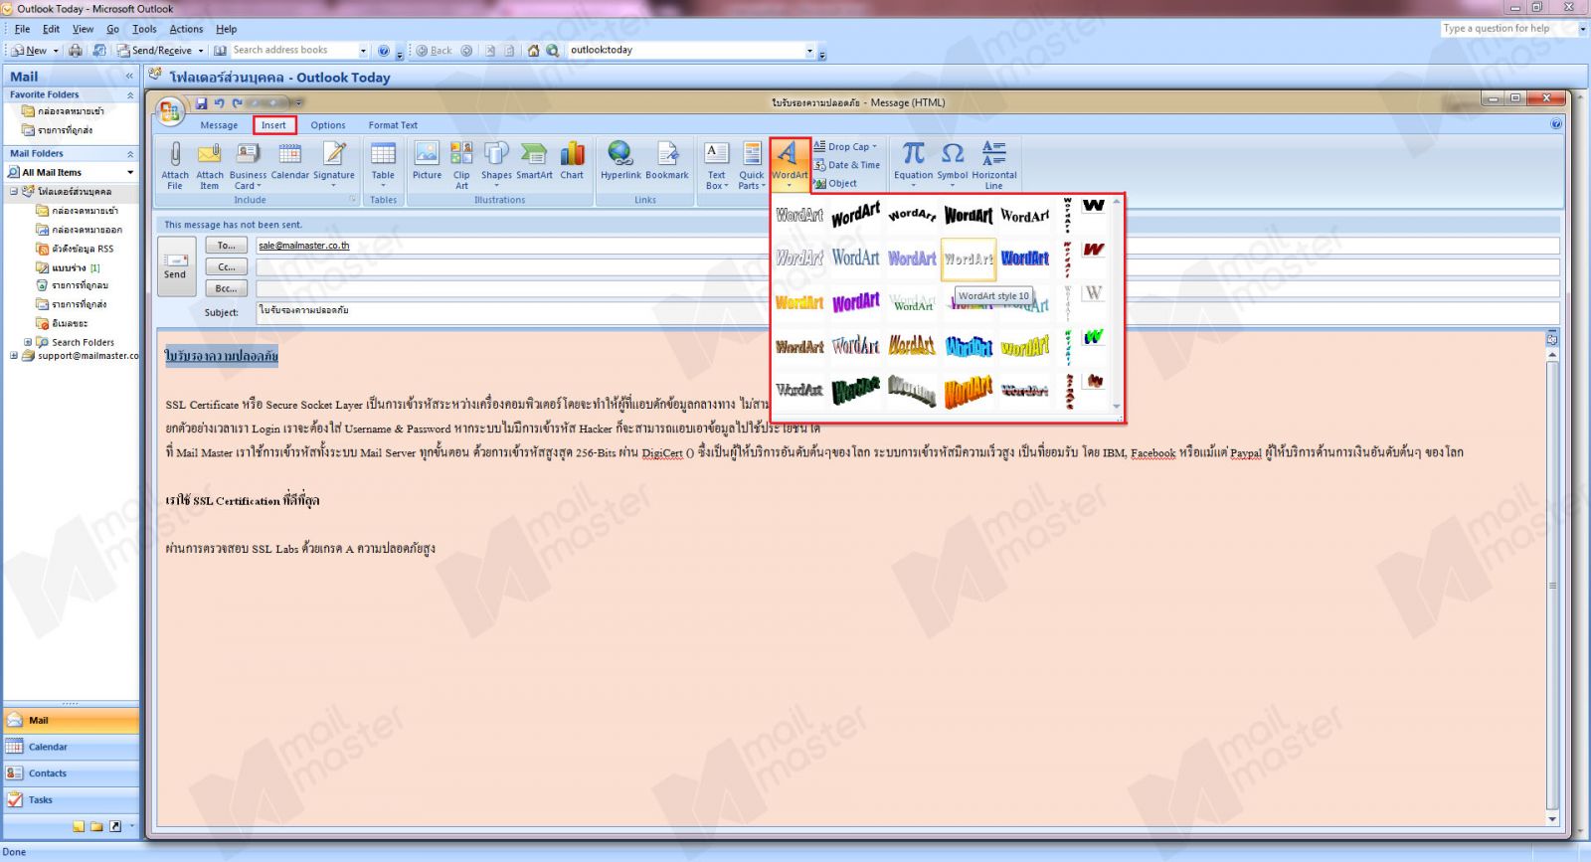Select the solid blue WordArt style
This screenshot has width=1591, height=862.
pyautogui.click(x=1025, y=259)
